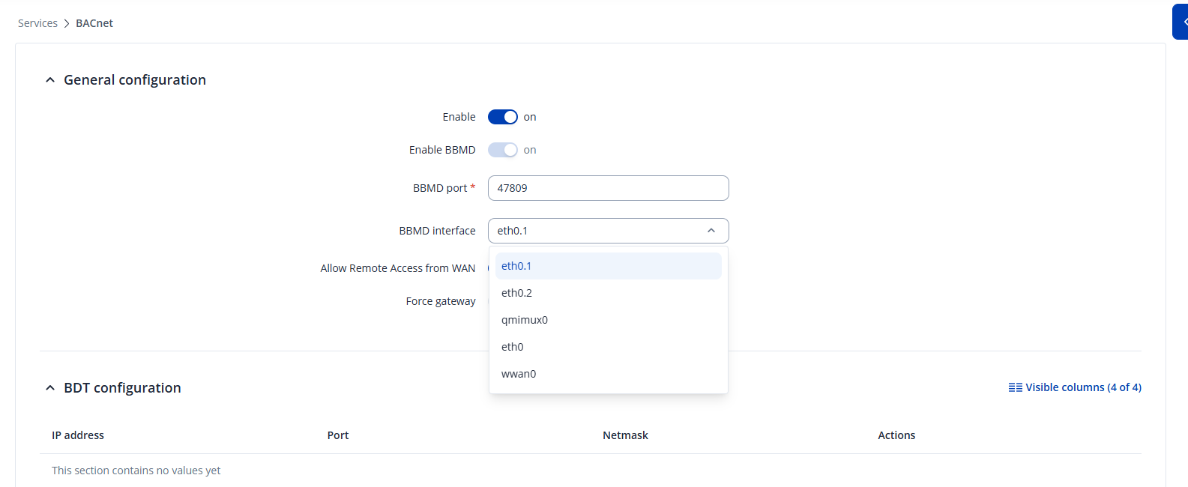Open the blue side panel arrow tab
The height and width of the screenshot is (487, 1188).
pyautogui.click(x=1181, y=22)
